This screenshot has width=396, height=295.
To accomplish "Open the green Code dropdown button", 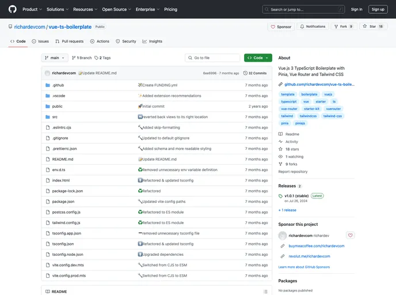I will click(x=258, y=58).
